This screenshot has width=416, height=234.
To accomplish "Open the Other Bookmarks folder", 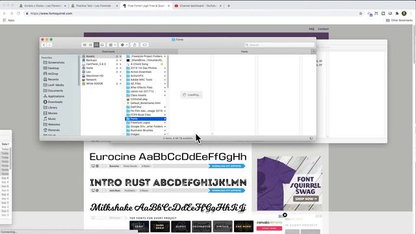I will pyautogui.click(x=399, y=20).
